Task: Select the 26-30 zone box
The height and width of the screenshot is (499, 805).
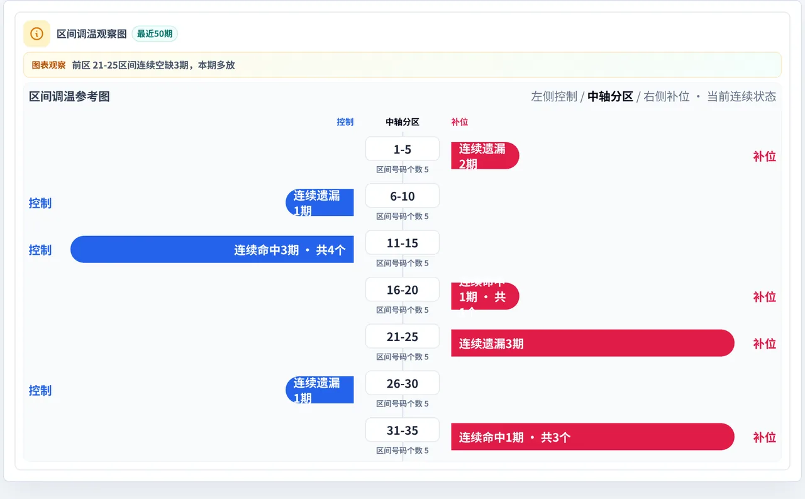Action: coord(402,383)
